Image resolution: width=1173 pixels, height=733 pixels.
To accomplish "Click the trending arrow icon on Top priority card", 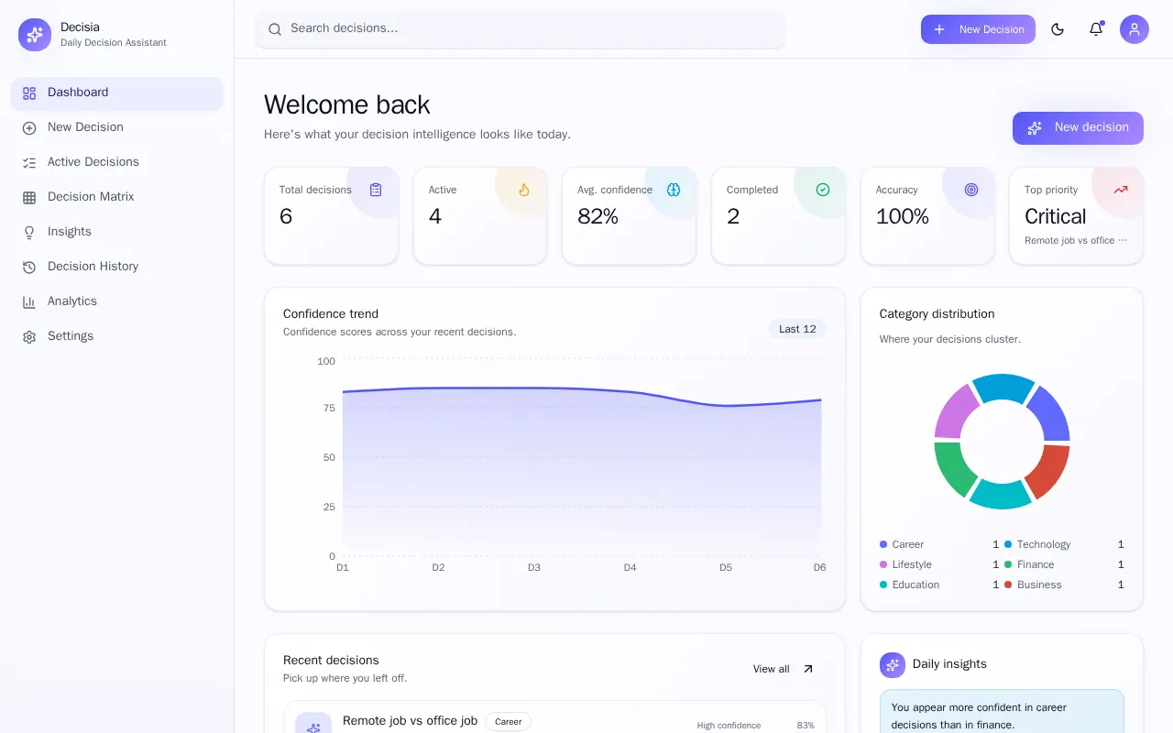I will [1121, 190].
